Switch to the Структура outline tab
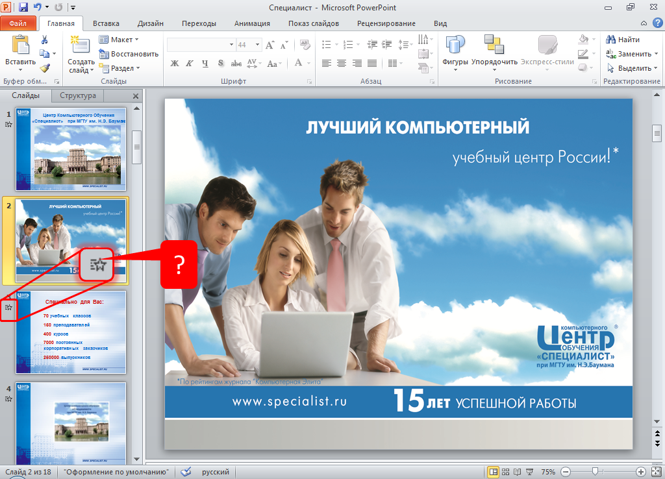This screenshot has width=665, height=479. pyautogui.click(x=77, y=95)
